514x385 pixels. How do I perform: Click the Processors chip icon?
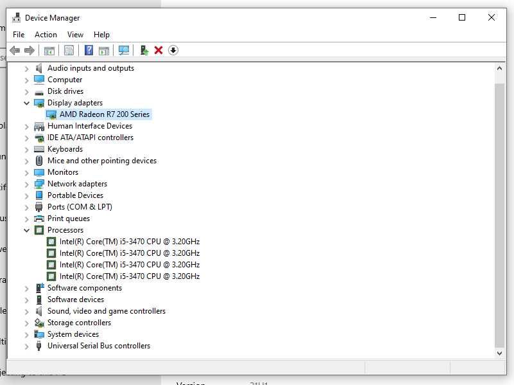[x=39, y=230]
